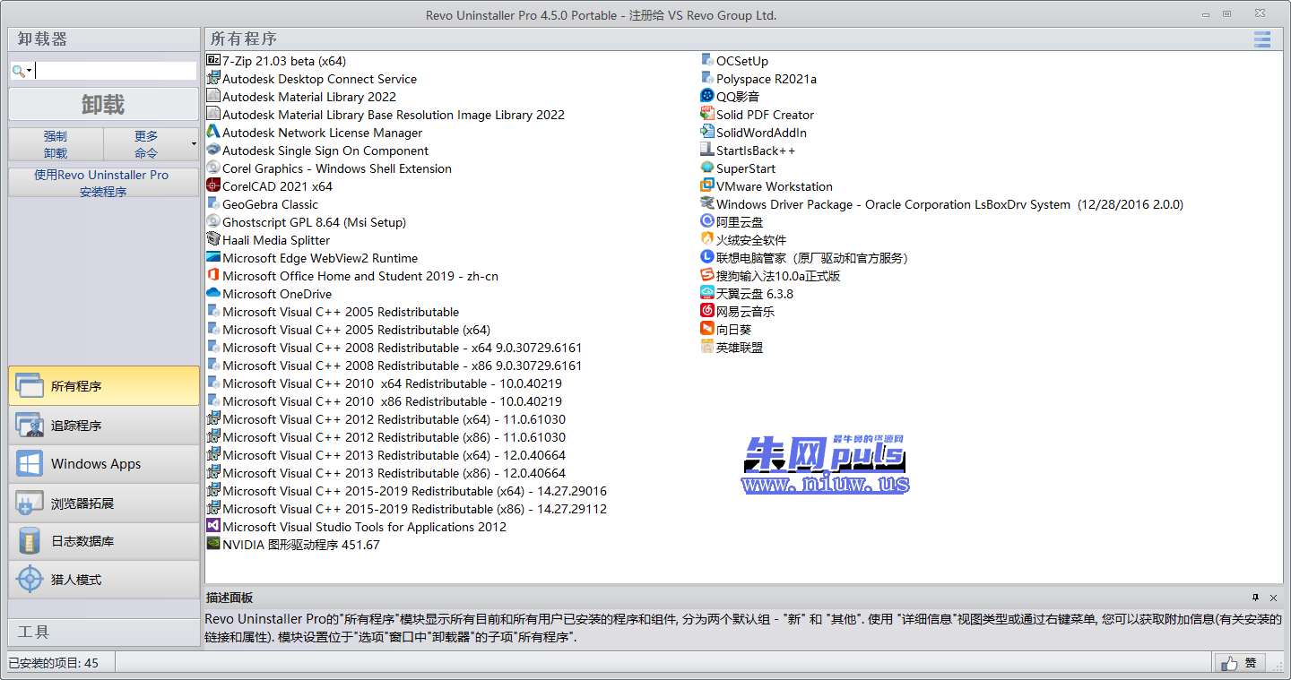Close the 描述面板 description panel
This screenshot has width=1291, height=680.
[x=1274, y=598]
